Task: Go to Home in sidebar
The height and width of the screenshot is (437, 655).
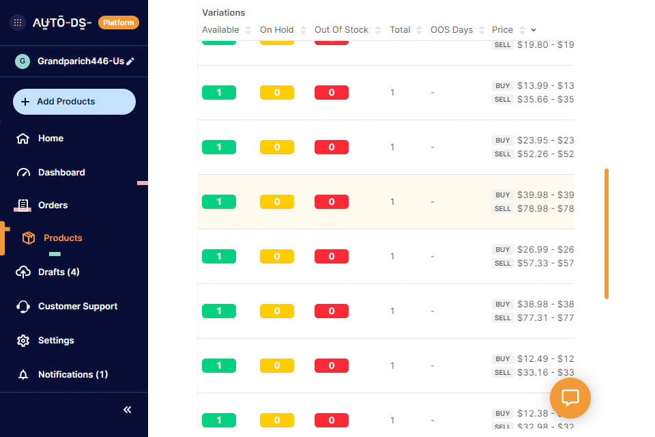Action: point(50,139)
